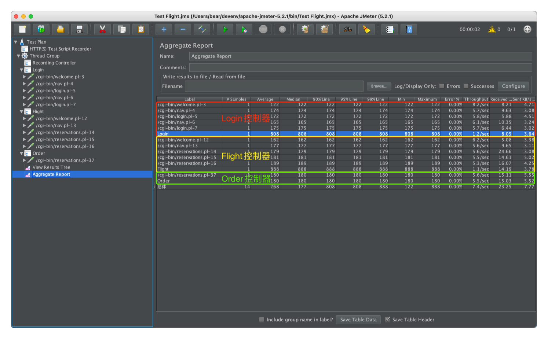The width and height of the screenshot is (548, 339).
Task: Click the Help question mark icon
Action: [x=409, y=29]
